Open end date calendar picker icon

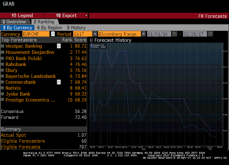pos(210,34)
